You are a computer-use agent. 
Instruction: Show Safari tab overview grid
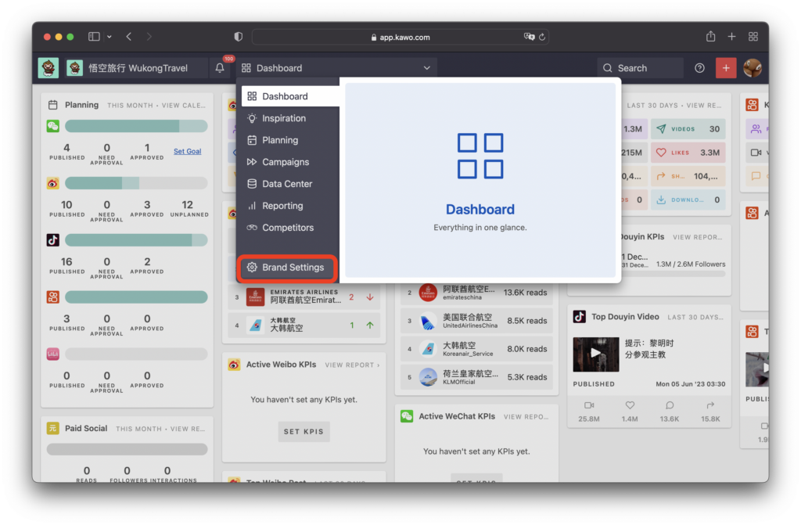(x=753, y=37)
